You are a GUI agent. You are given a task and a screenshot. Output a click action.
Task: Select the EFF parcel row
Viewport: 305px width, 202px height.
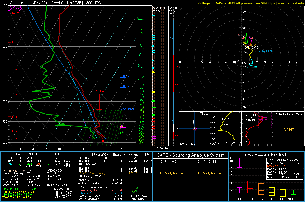coord(39,161)
